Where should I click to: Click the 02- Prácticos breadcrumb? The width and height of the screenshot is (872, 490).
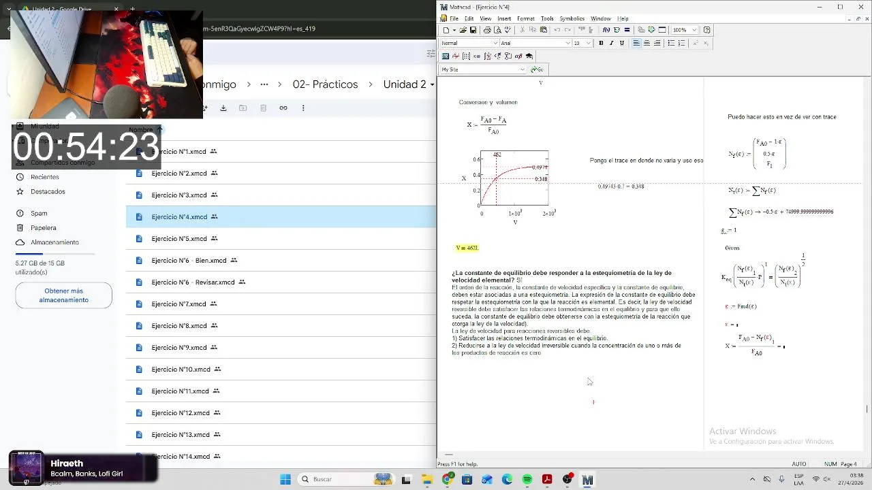tap(325, 84)
